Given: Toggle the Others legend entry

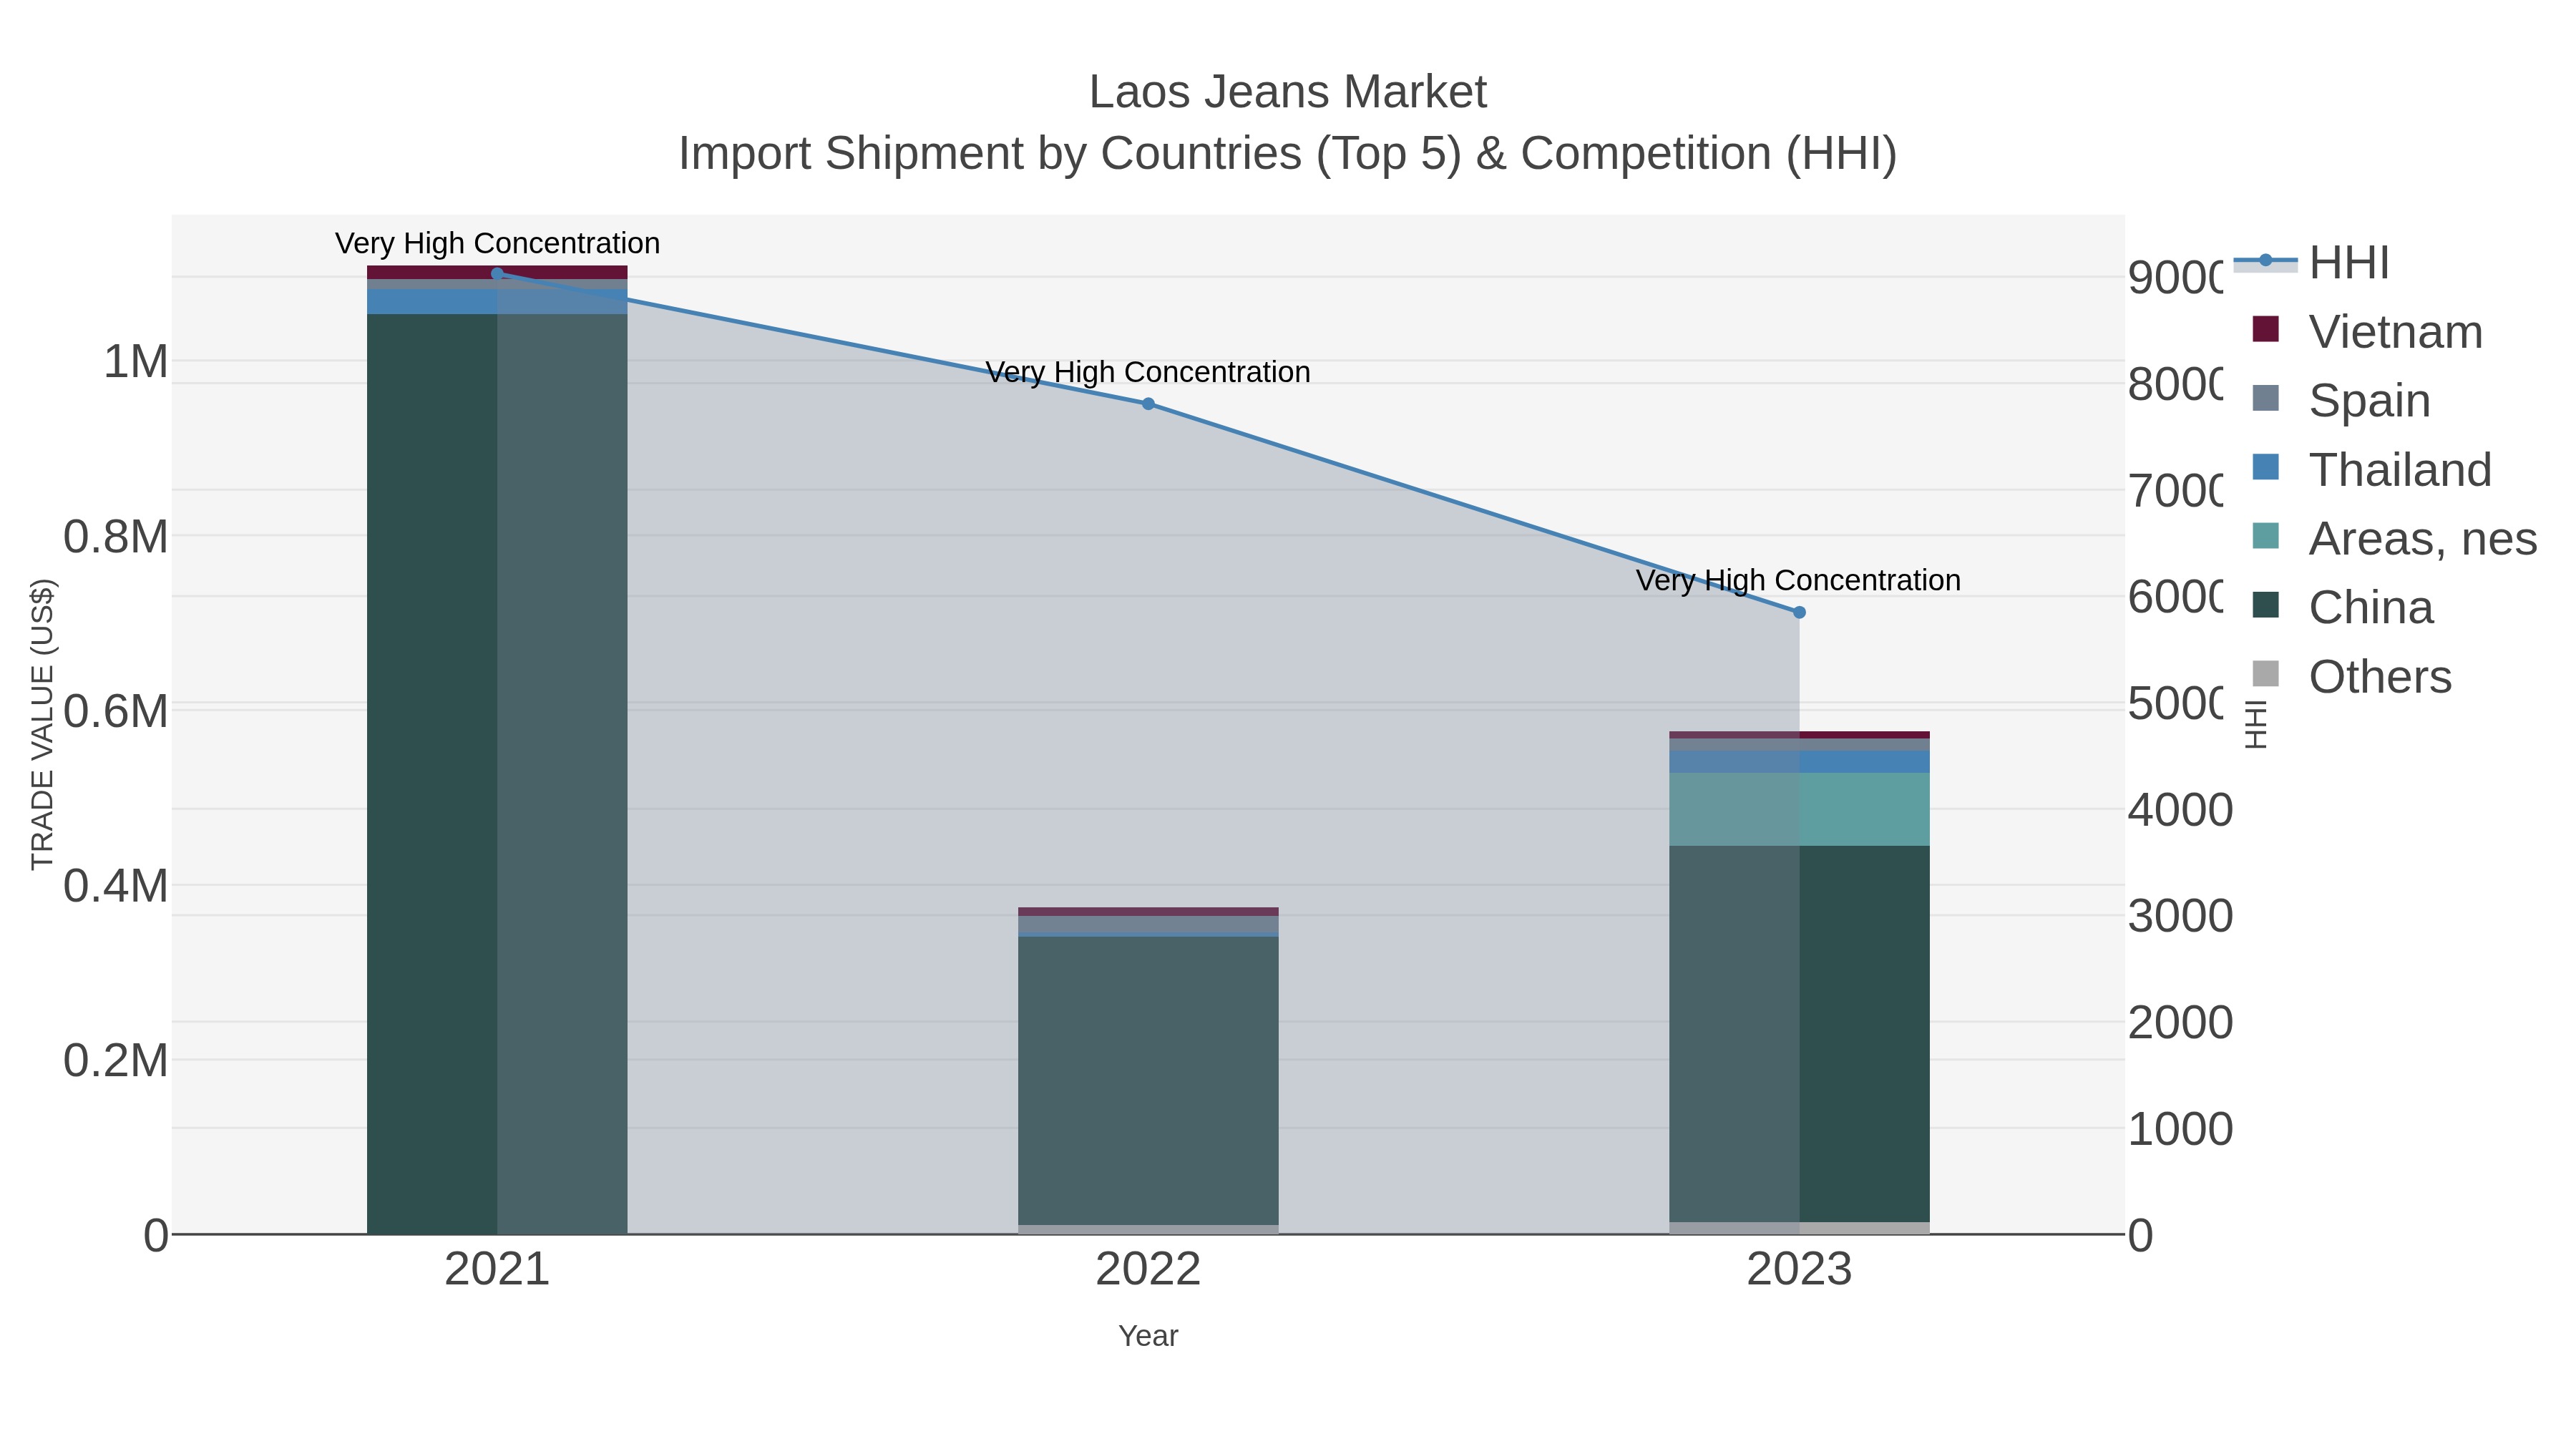Looking at the screenshot, I should (x=2352, y=677).
